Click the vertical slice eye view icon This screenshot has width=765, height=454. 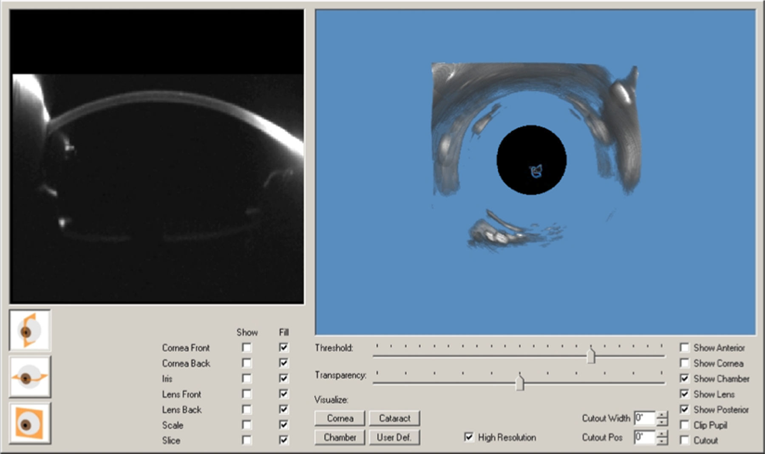pyautogui.click(x=30, y=331)
